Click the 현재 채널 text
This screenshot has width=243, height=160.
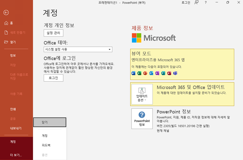(163, 131)
